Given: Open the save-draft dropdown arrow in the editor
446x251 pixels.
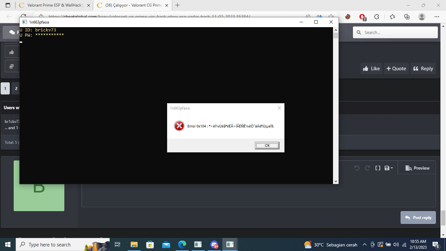Looking at the screenshot, I should 391,168.
